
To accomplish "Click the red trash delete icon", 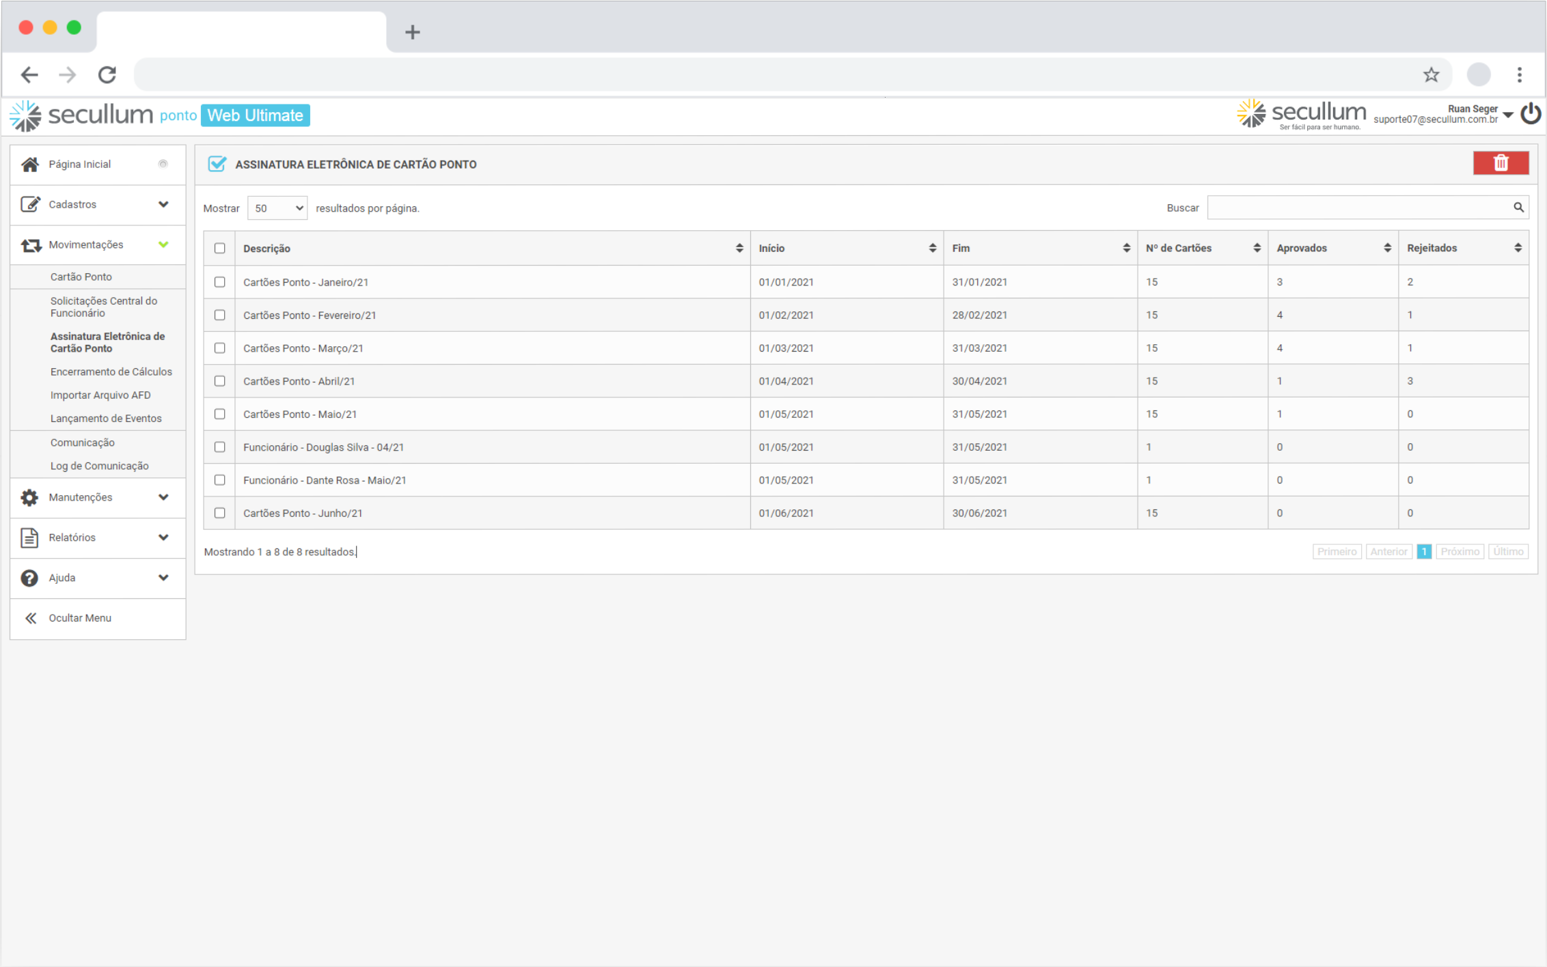I will point(1501,163).
